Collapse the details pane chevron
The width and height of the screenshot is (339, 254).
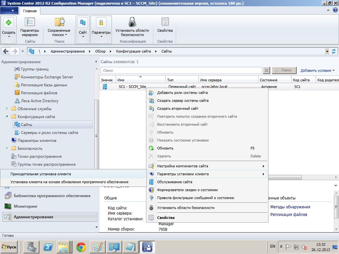pyautogui.click(x=336, y=185)
